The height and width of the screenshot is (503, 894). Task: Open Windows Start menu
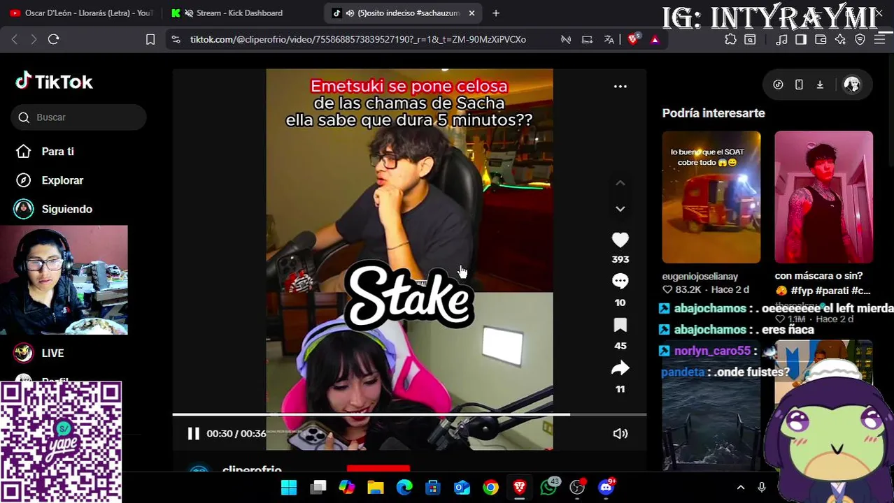(x=289, y=487)
